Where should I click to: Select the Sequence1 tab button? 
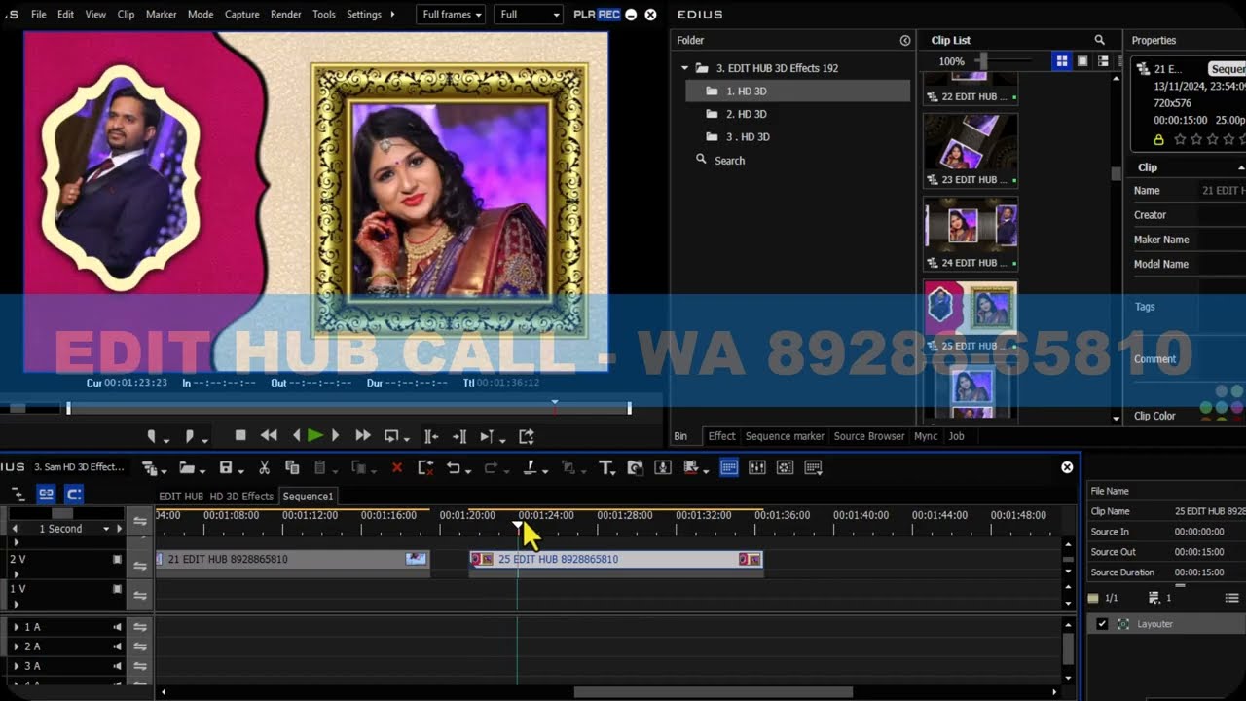coord(308,496)
